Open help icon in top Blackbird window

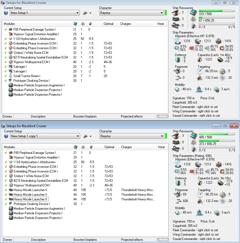click(6, 13)
